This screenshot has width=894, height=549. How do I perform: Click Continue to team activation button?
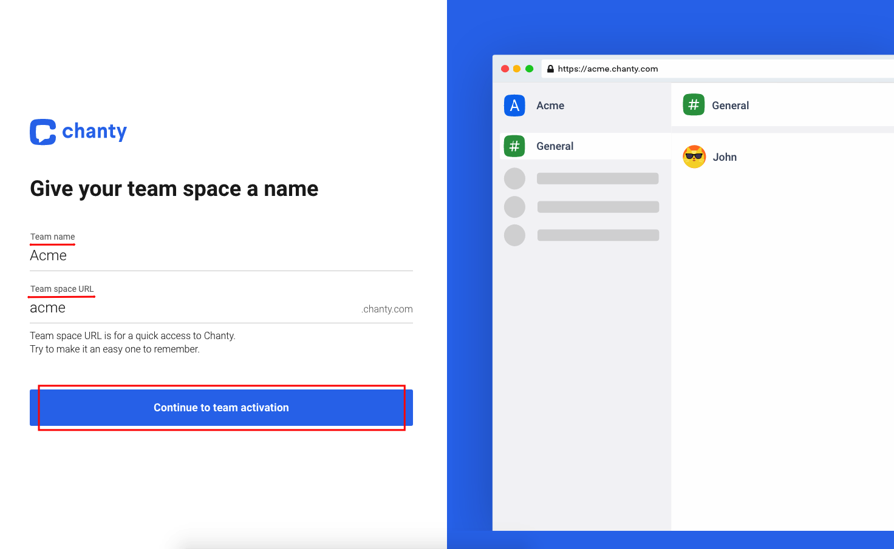(221, 408)
